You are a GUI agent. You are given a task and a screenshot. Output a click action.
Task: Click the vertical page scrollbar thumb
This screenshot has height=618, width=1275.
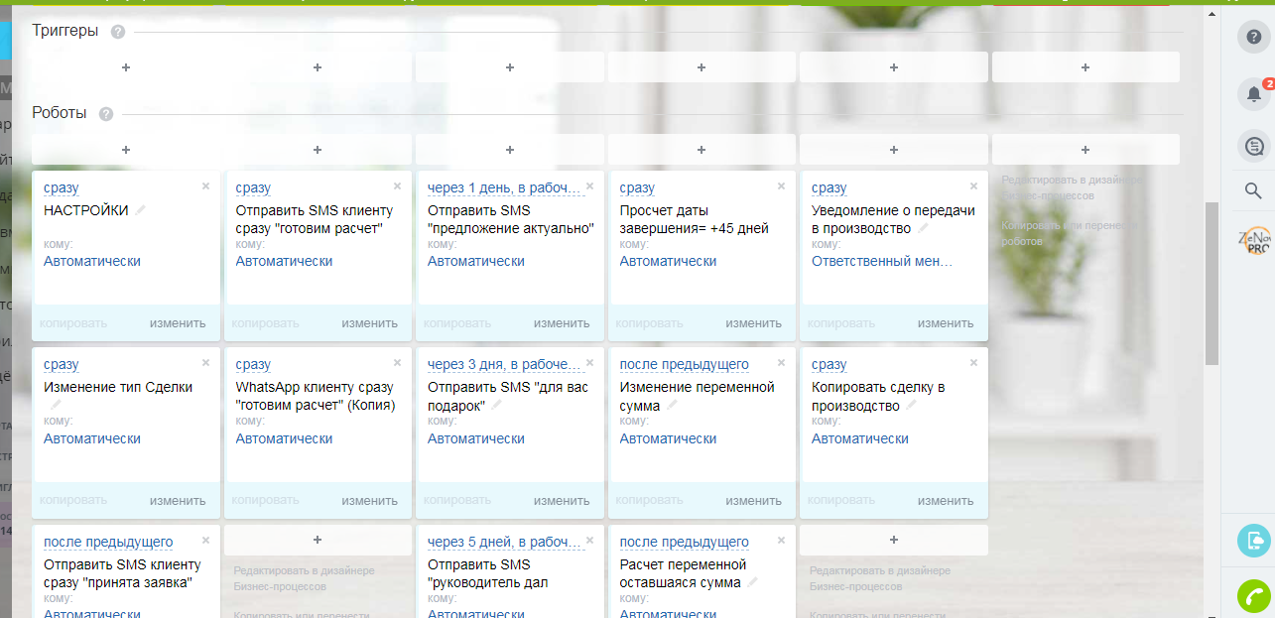(x=1211, y=283)
